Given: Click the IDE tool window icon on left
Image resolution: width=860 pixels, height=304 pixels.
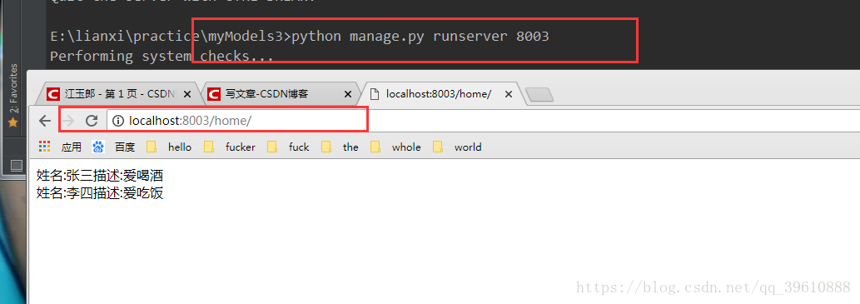Looking at the screenshot, I should coord(17,165).
